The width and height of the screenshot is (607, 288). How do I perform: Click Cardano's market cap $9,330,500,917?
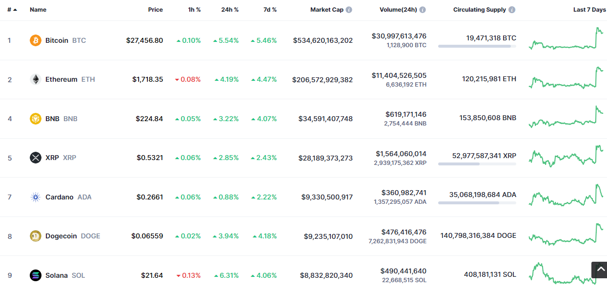(327, 197)
